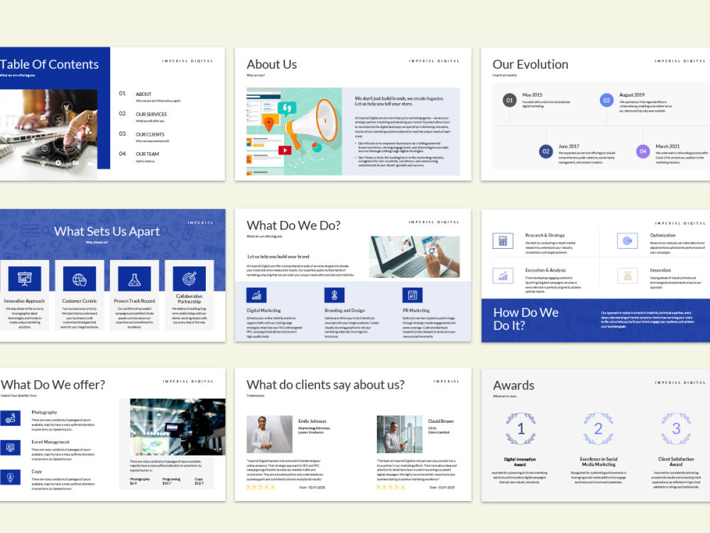
Task: Click the '02 OUR SERVICES' contents entry
Action: (143, 117)
